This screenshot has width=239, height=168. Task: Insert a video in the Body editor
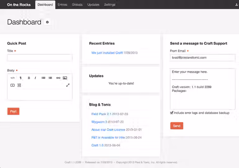(12, 85)
